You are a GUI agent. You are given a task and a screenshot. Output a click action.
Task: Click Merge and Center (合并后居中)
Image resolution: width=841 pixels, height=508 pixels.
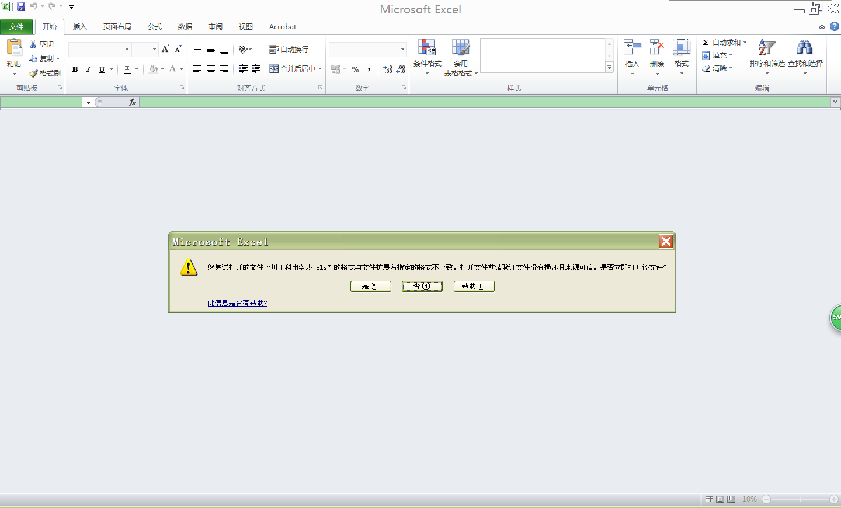[292, 69]
